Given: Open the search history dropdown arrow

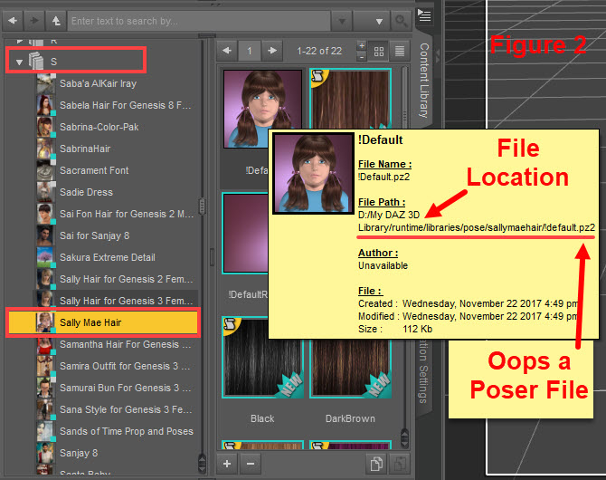Looking at the screenshot, I should coord(340,20).
